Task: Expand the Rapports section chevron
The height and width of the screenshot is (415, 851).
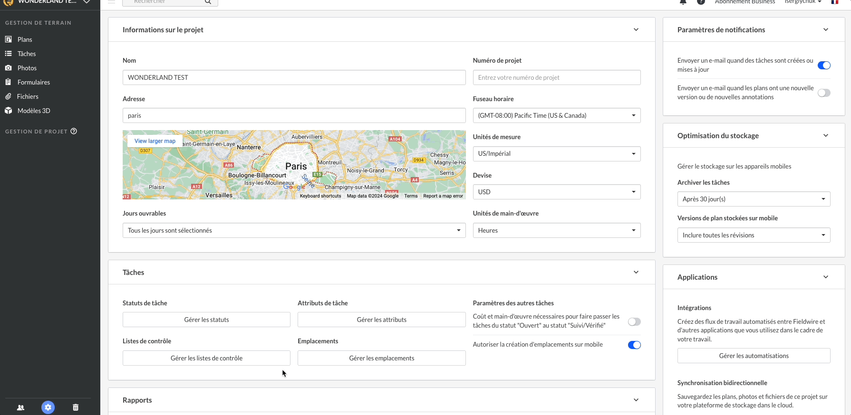Action: tap(636, 400)
